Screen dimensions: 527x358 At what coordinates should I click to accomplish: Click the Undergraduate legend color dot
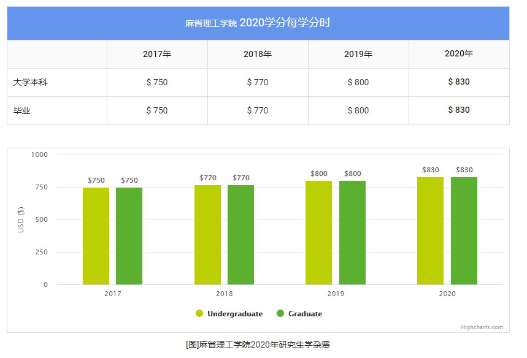click(199, 314)
